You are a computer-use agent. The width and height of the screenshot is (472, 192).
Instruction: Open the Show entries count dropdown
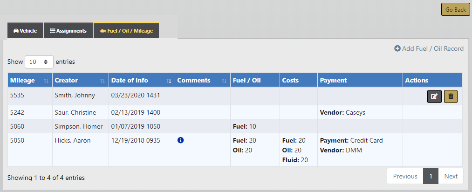[39, 62]
